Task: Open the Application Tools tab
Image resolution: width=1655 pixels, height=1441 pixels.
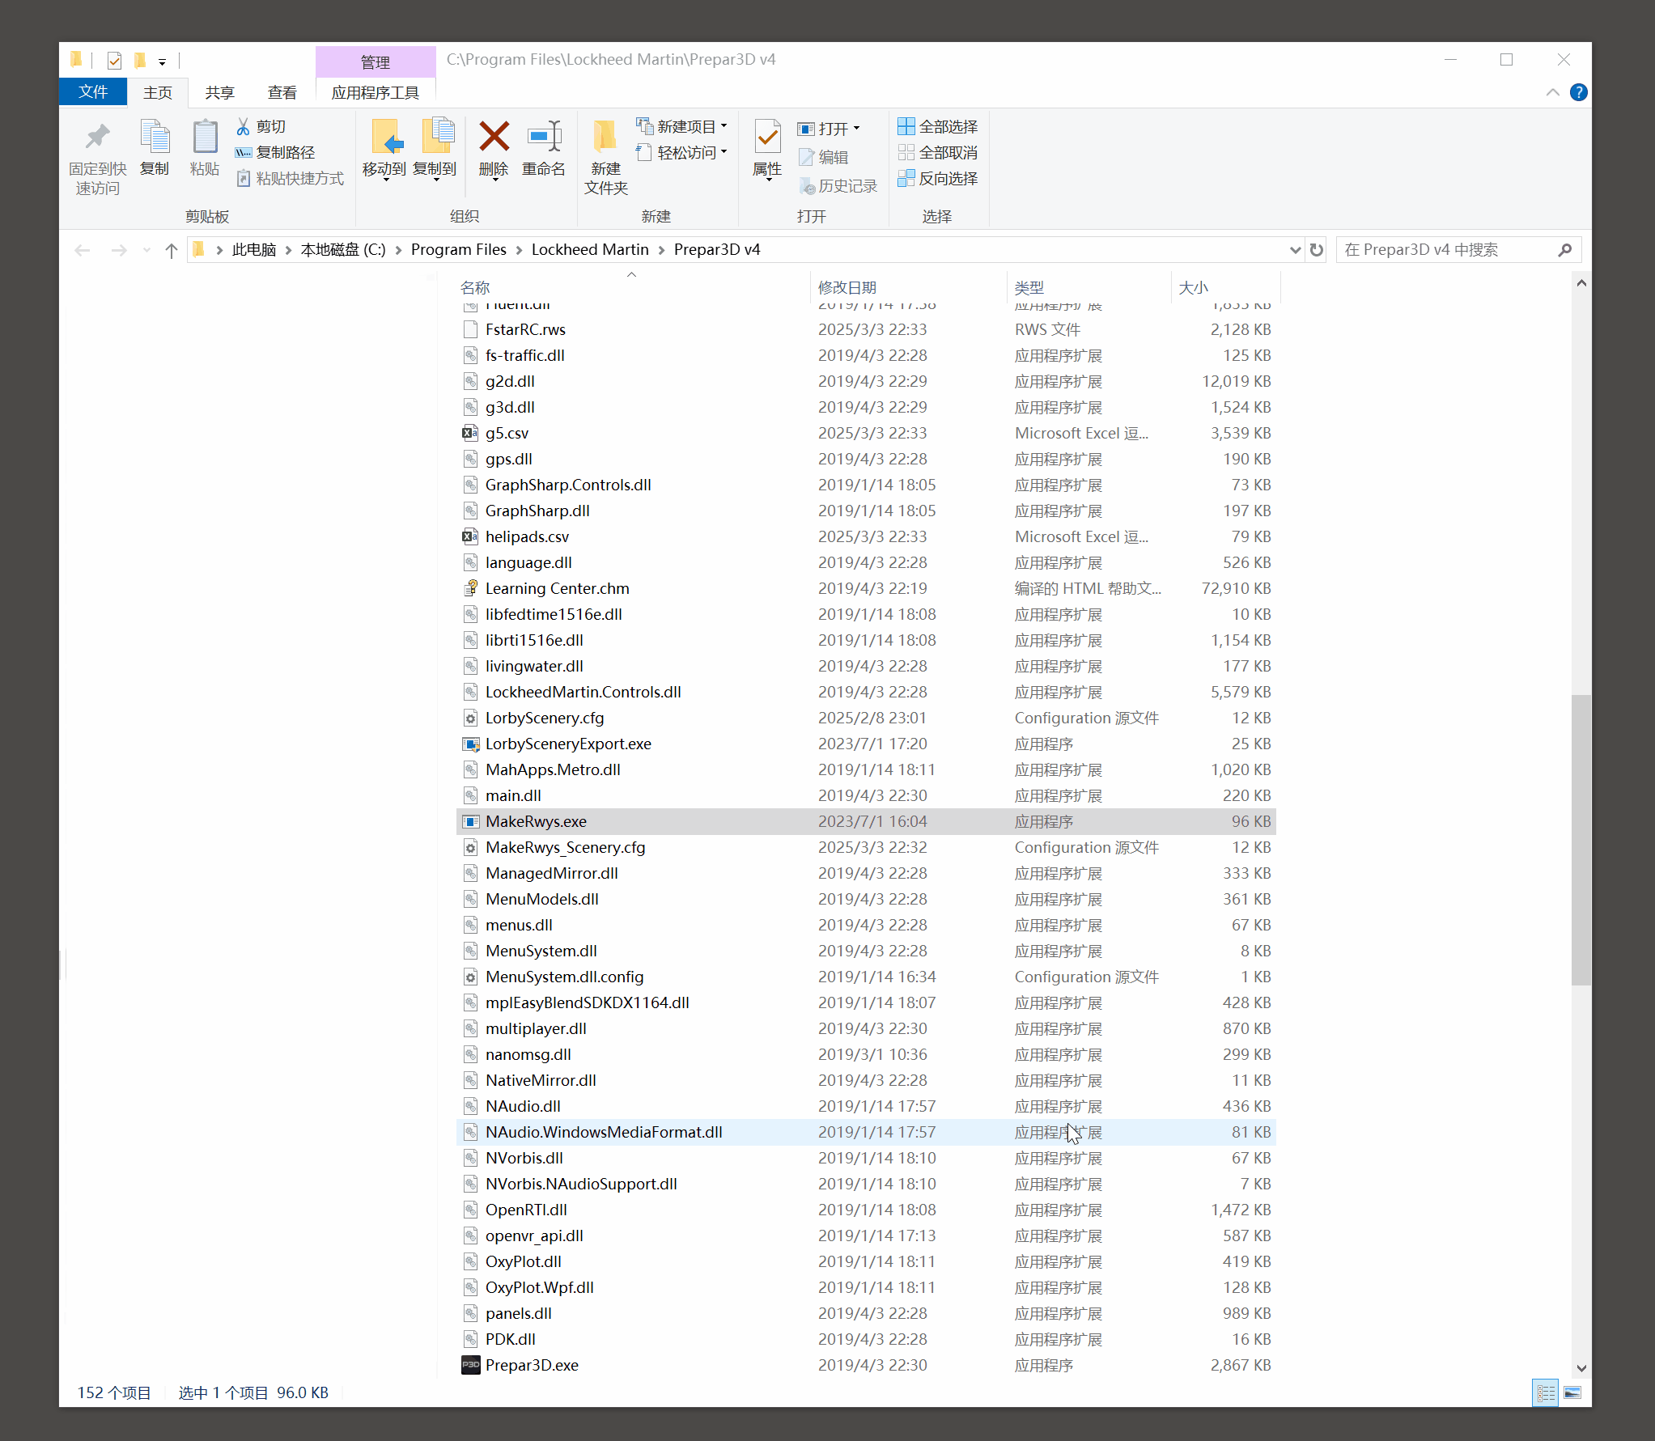Action: pos(376,92)
